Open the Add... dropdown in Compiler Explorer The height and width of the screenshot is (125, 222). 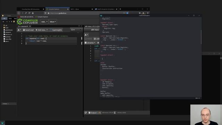pos(44,22)
